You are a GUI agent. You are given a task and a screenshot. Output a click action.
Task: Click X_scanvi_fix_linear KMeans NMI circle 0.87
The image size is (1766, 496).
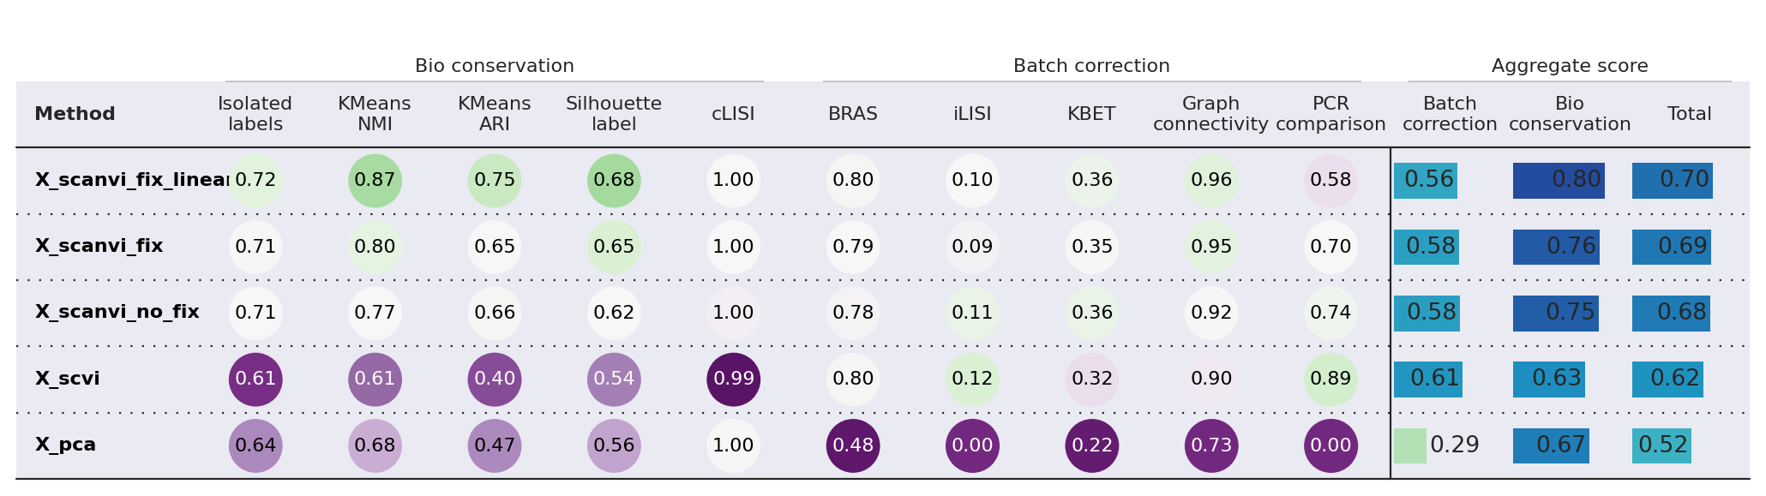click(x=375, y=181)
